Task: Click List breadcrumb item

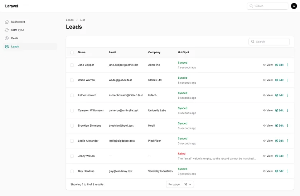Action: pos(82,20)
